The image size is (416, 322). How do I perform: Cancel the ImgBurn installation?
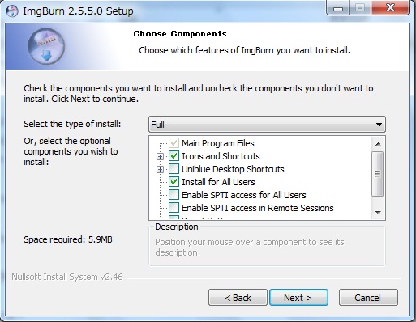click(368, 298)
